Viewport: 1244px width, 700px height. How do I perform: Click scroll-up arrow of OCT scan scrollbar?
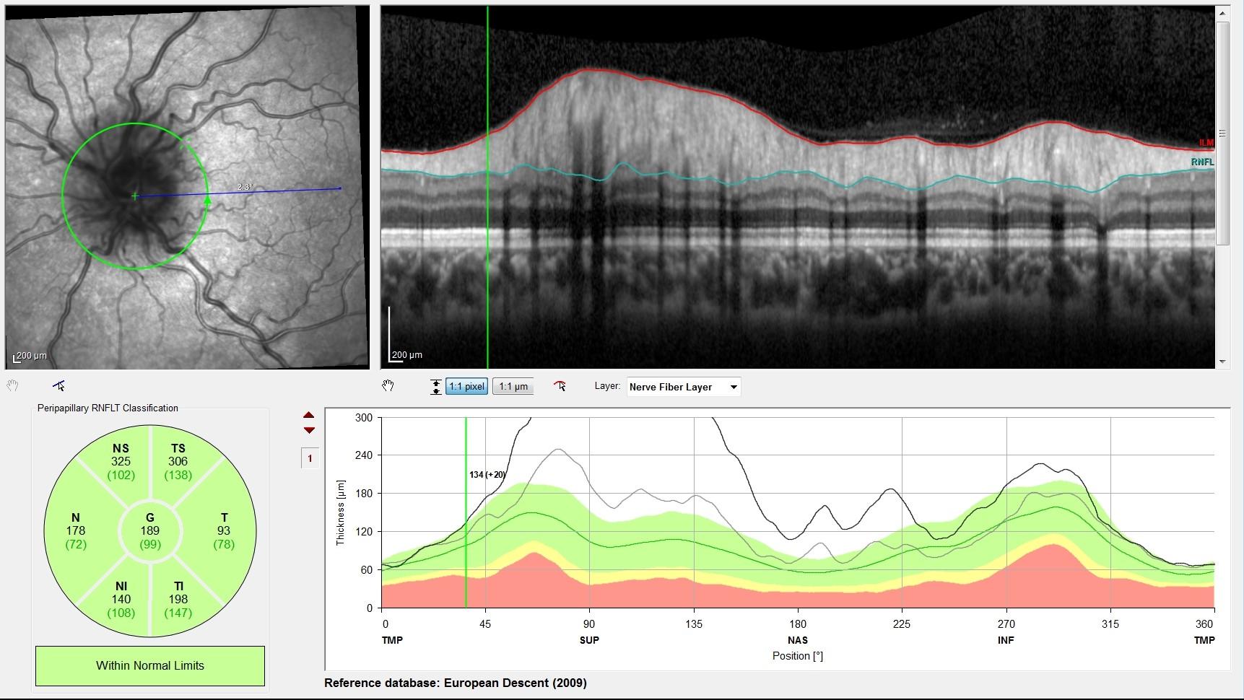pyautogui.click(x=1222, y=13)
